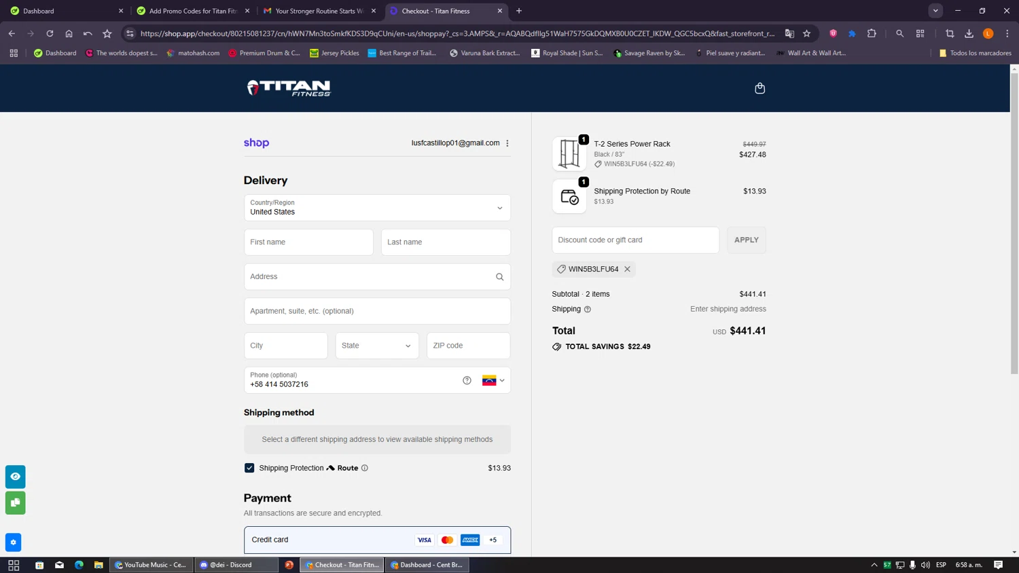This screenshot has height=573, width=1019.
Task: Show the Shipping info tooltip icon
Action: (588, 310)
